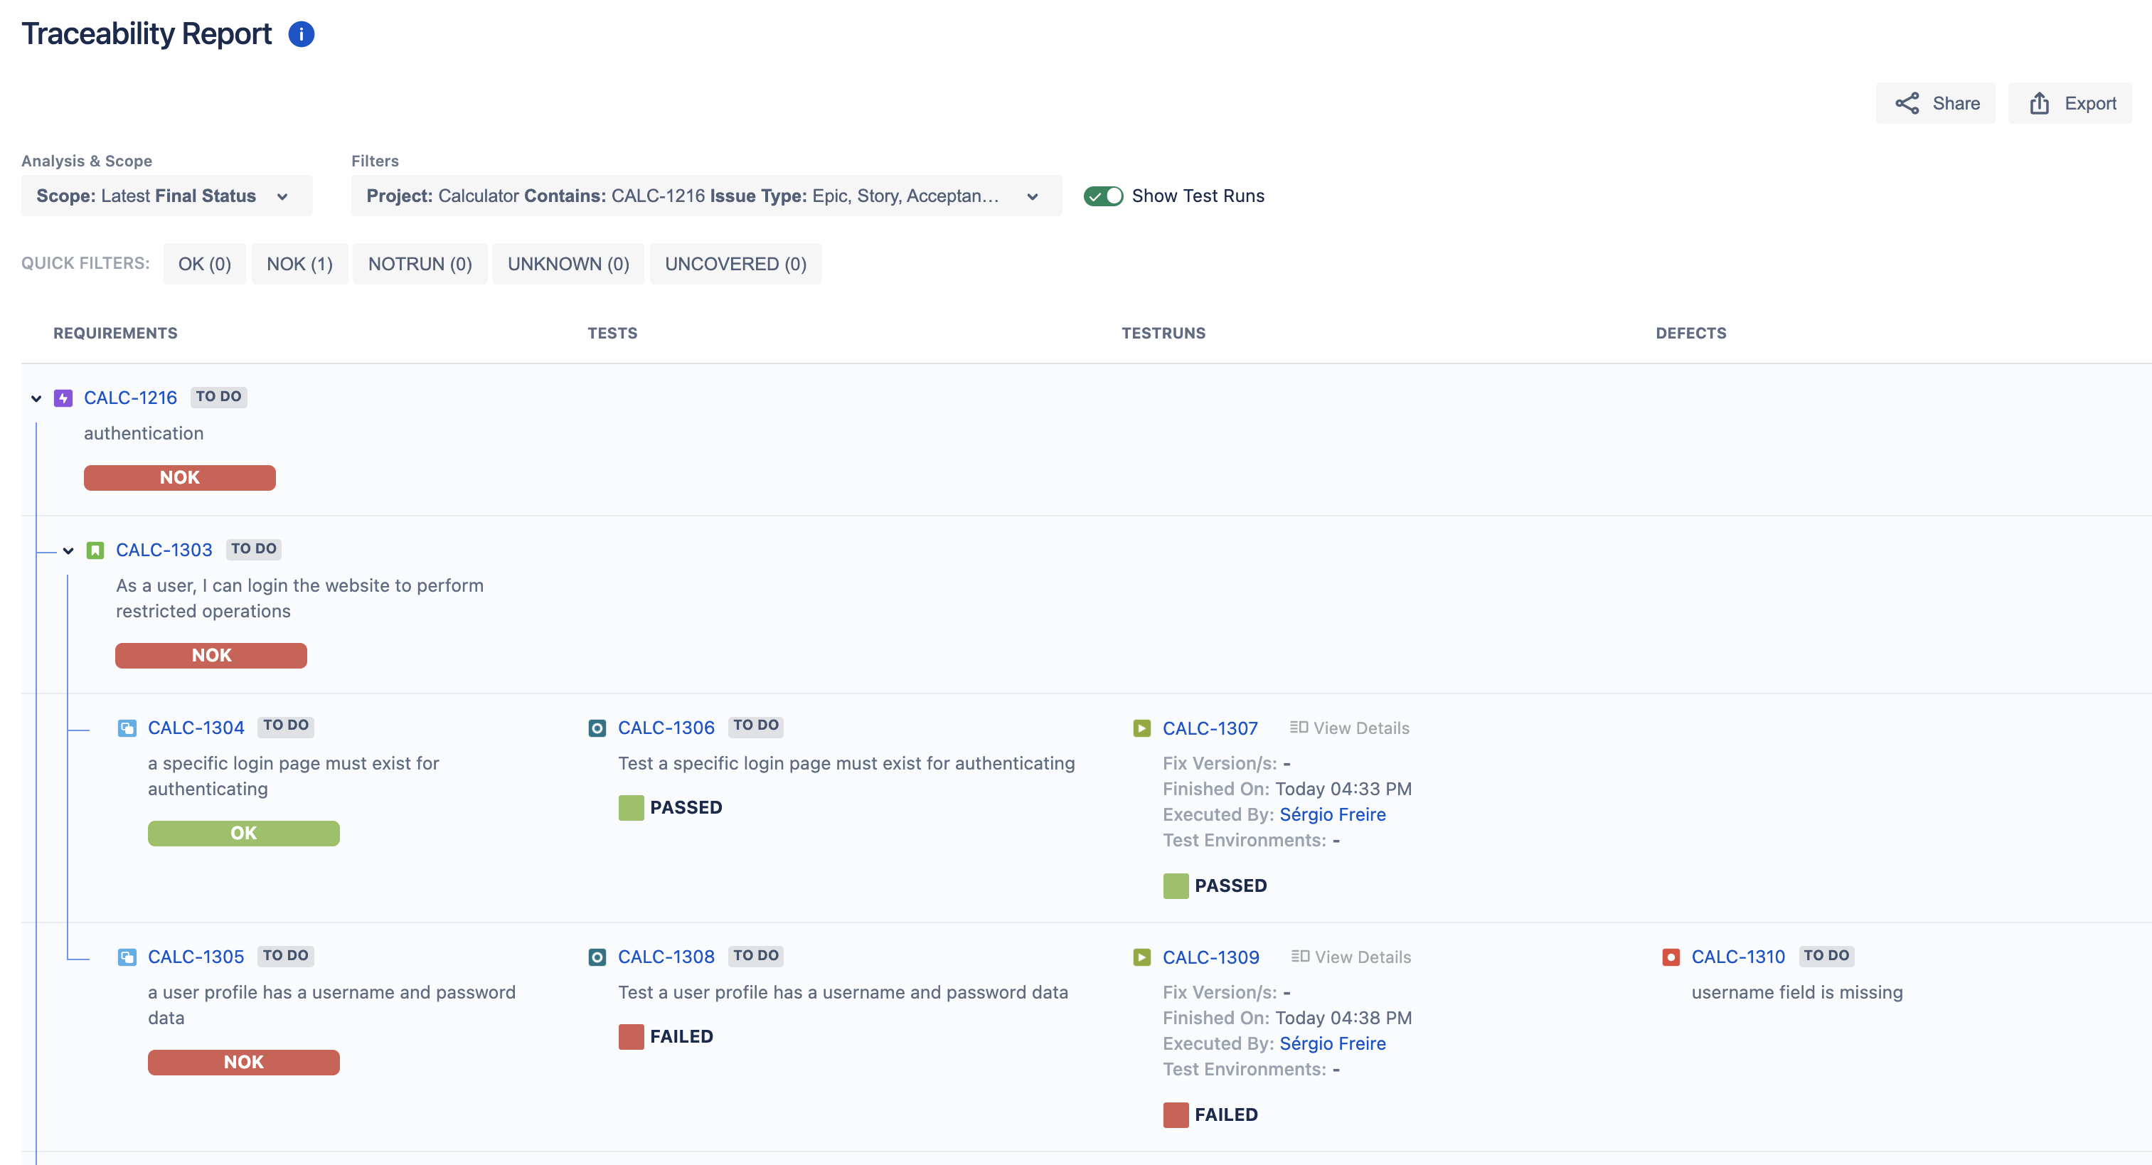
Task: Click the TO DO badge of CALC-1310
Action: click(x=1827, y=956)
